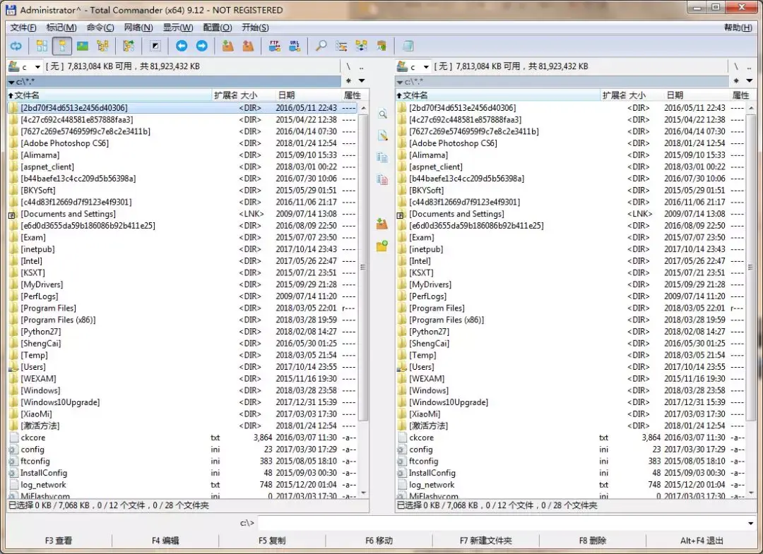
Task: Open right panel directory history arrow
Action: (x=750, y=80)
